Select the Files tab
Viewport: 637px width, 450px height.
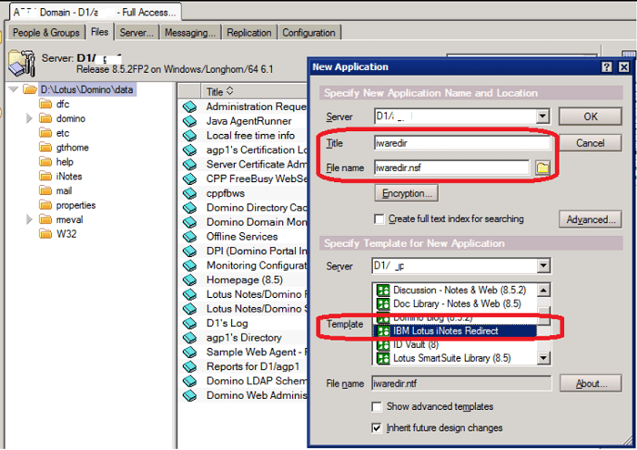tap(99, 32)
